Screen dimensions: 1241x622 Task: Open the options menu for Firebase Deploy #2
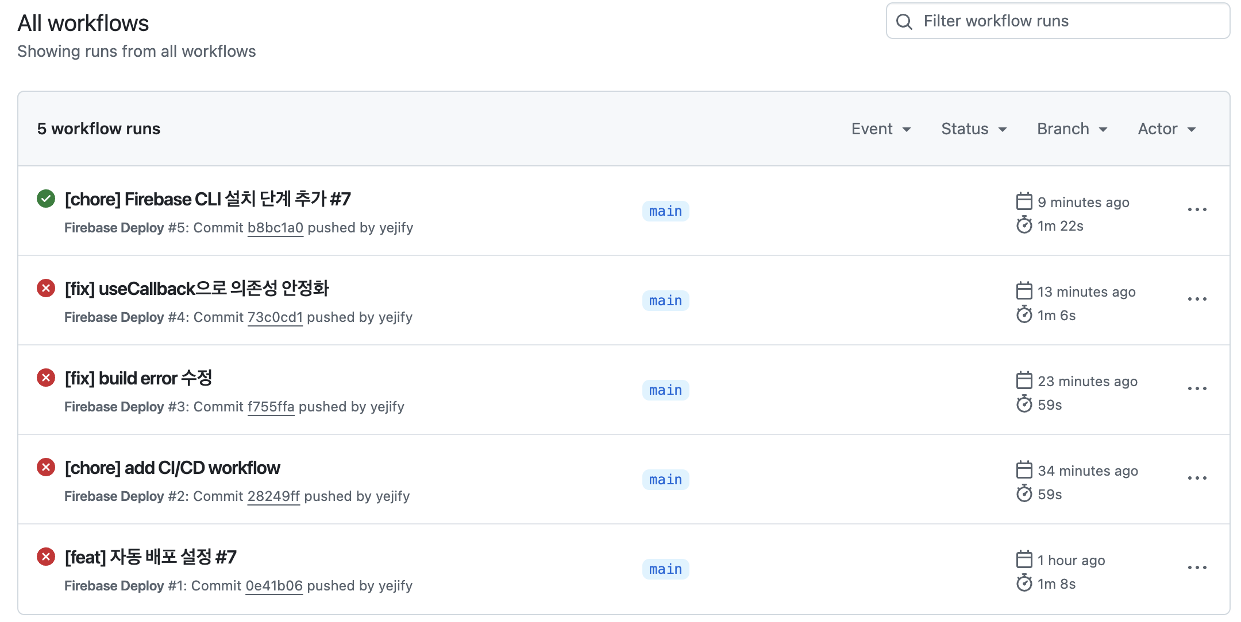pyautogui.click(x=1197, y=479)
